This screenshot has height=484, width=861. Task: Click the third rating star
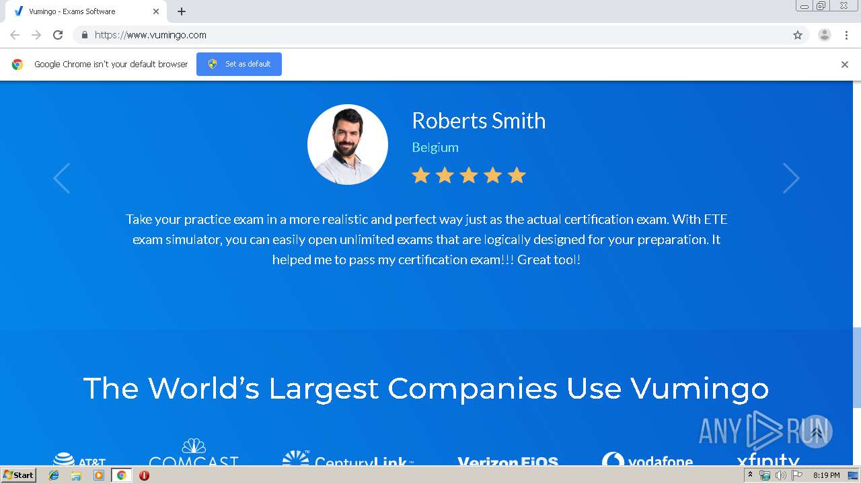469,175
